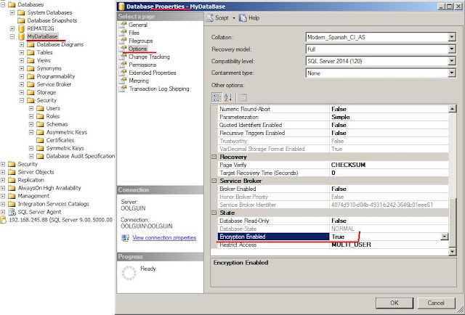Select the Views folder
The image size is (465, 315).
point(44,60)
